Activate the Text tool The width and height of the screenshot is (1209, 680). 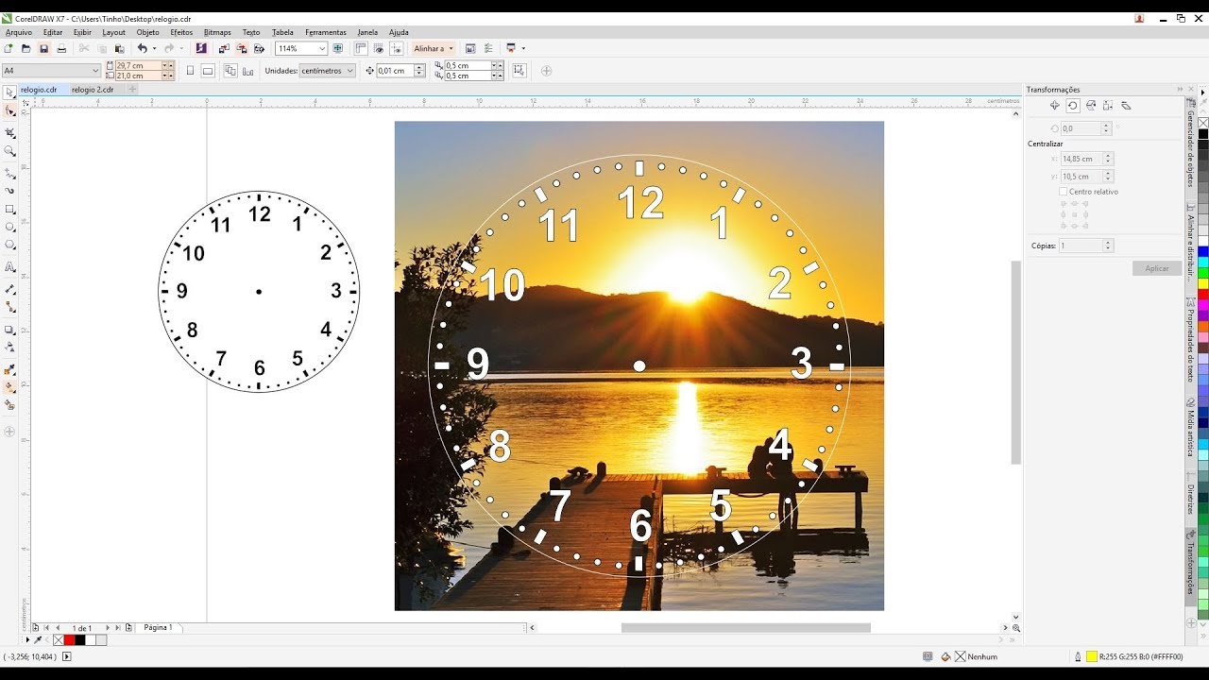coord(10,268)
